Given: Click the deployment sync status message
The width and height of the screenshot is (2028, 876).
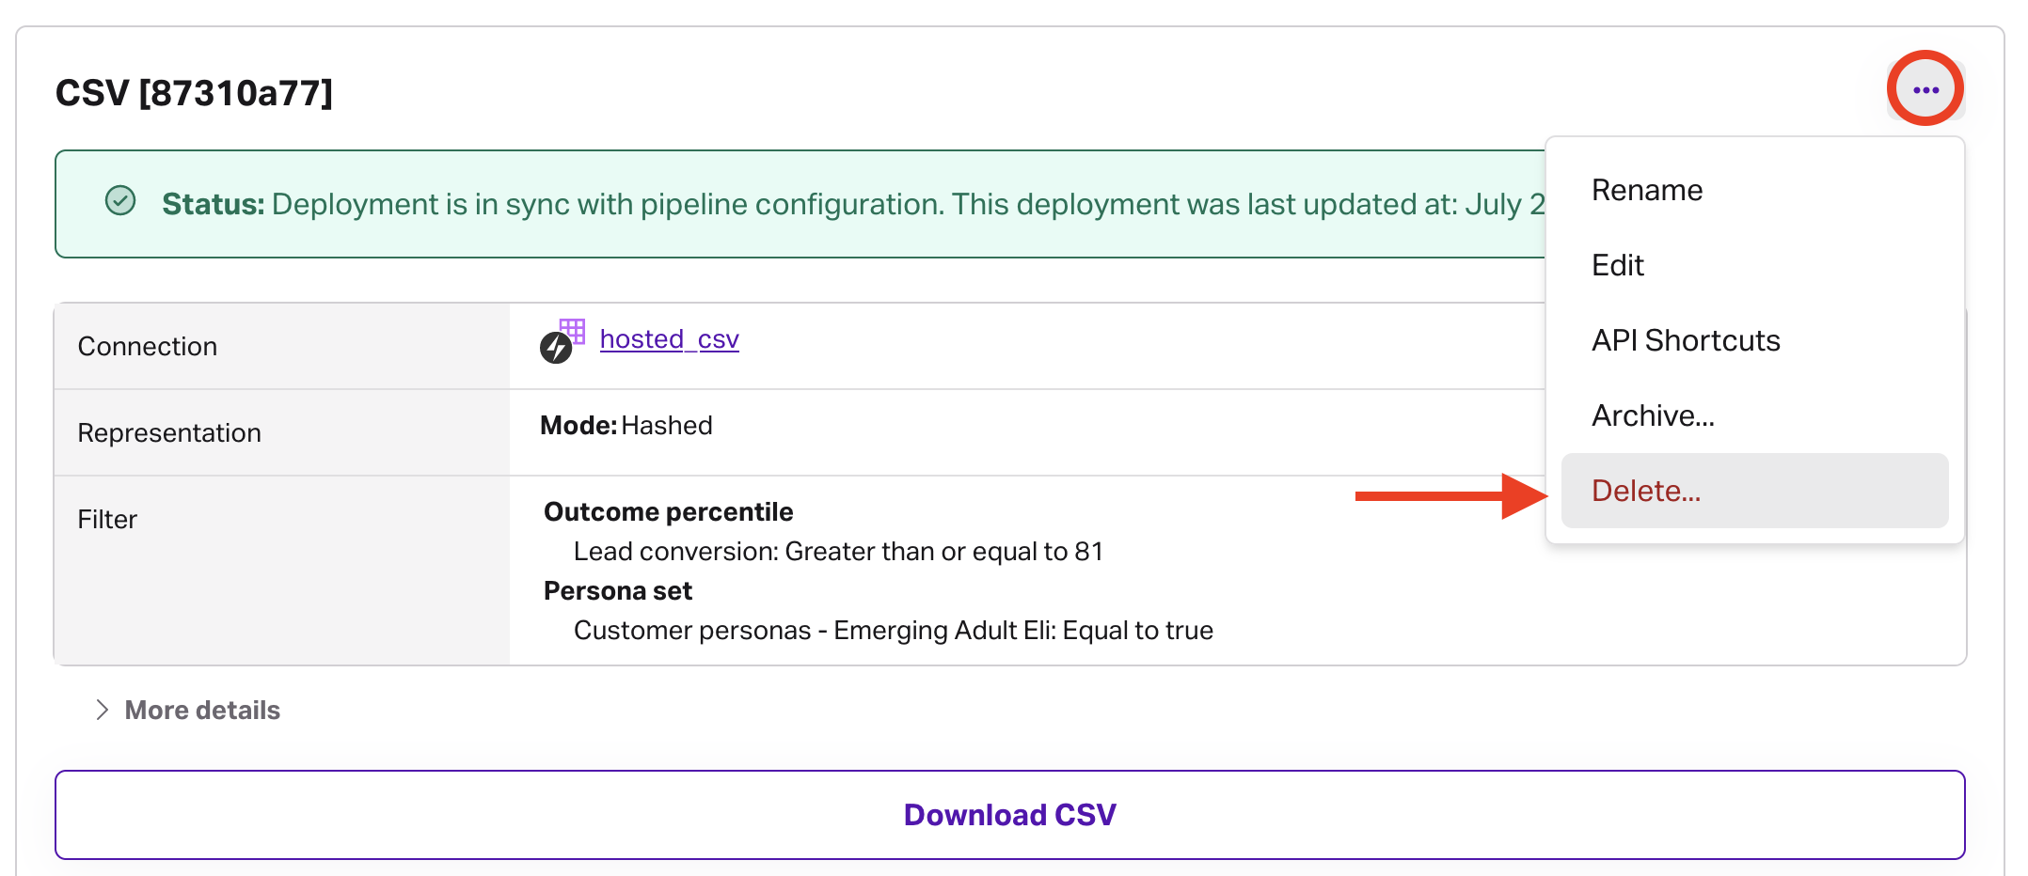Looking at the screenshot, I should (847, 204).
